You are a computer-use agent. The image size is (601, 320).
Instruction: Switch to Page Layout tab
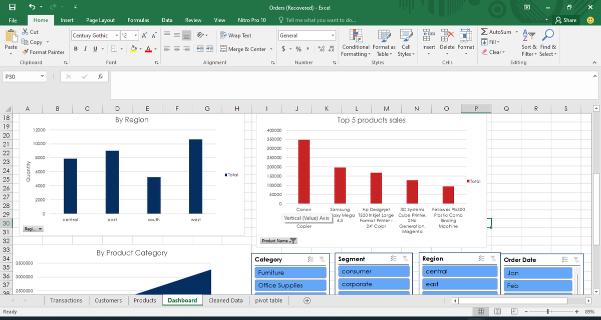100,20
